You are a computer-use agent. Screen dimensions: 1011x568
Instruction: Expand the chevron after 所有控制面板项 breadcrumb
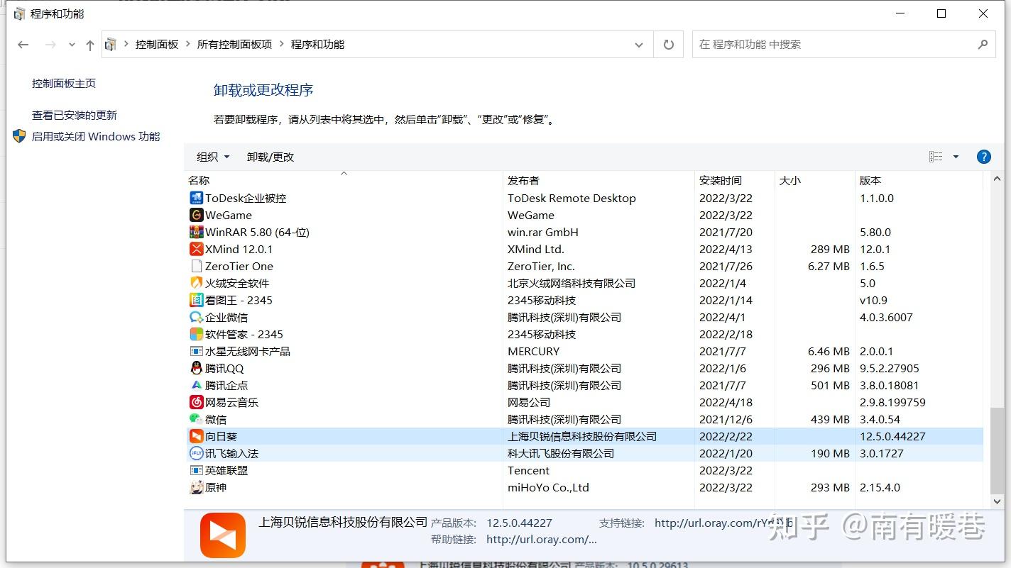tap(281, 44)
